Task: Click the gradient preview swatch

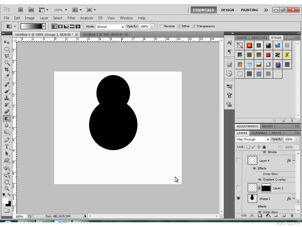Action: [31, 26]
